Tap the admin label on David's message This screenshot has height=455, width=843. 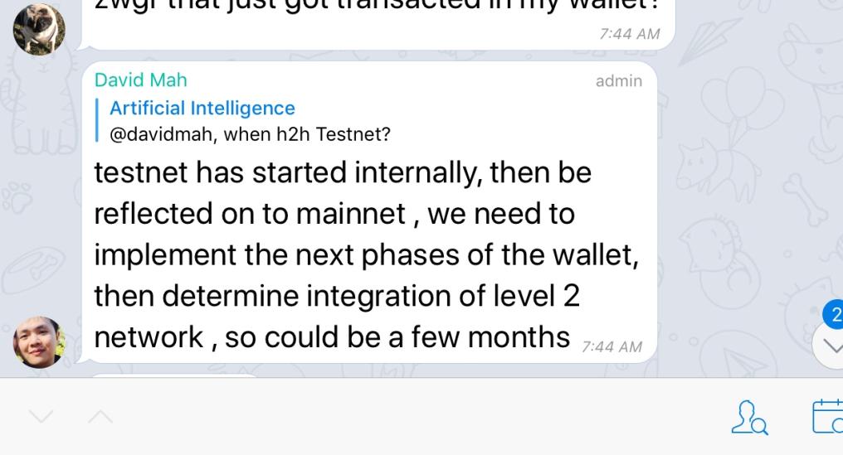(x=618, y=80)
